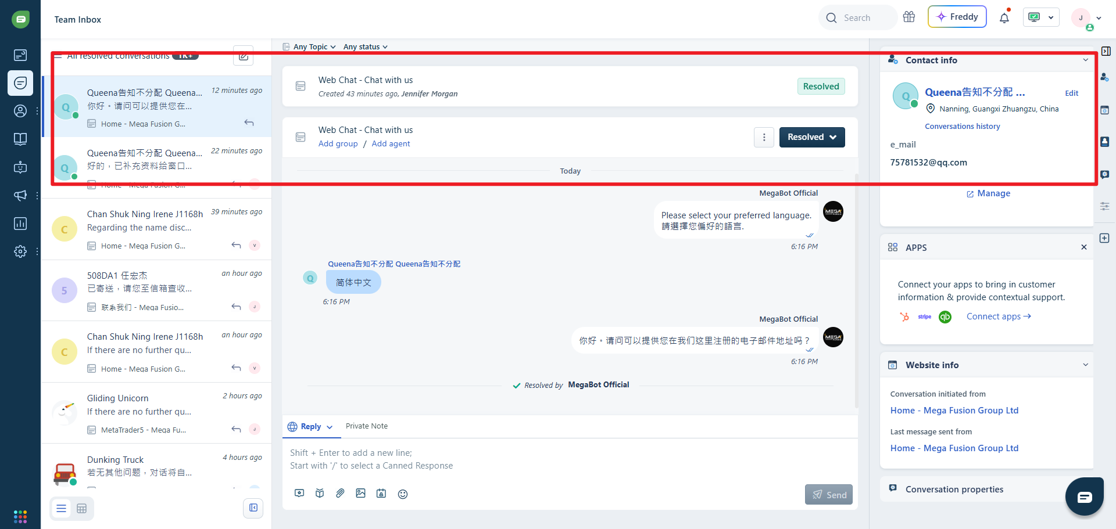Click the Send button

tap(829, 495)
